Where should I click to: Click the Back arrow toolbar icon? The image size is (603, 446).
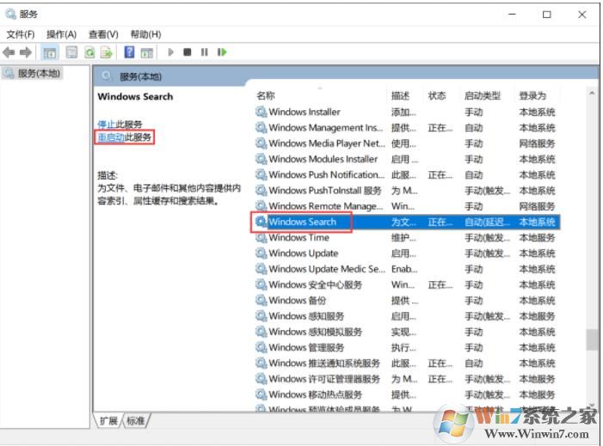pyautogui.click(x=9, y=52)
